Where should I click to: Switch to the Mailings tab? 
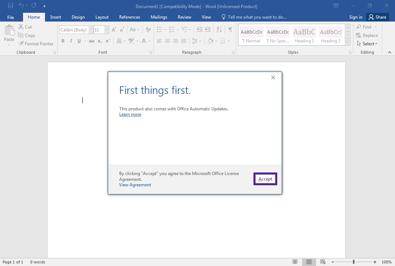click(159, 17)
